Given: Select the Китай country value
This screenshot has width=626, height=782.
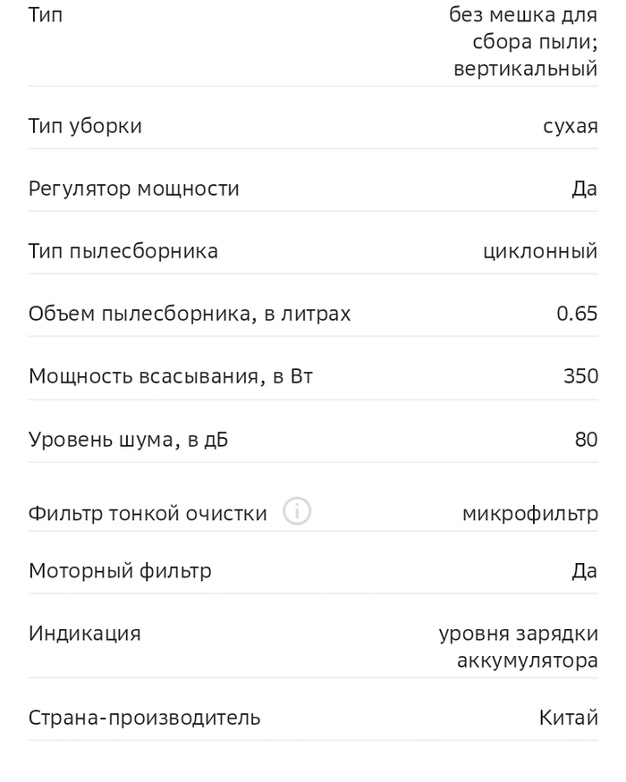Looking at the screenshot, I should click(568, 717).
